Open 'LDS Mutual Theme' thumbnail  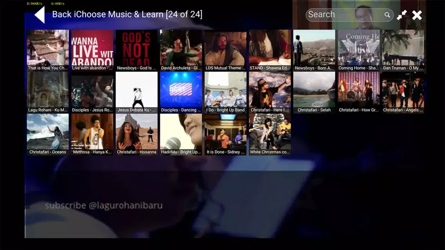tap(225, 50)
